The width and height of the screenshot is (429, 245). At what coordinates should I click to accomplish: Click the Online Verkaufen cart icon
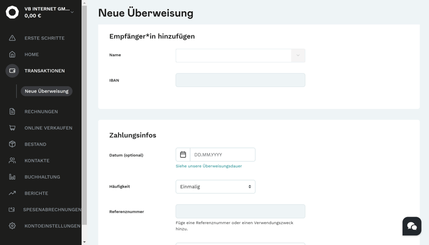pos(12,128)
